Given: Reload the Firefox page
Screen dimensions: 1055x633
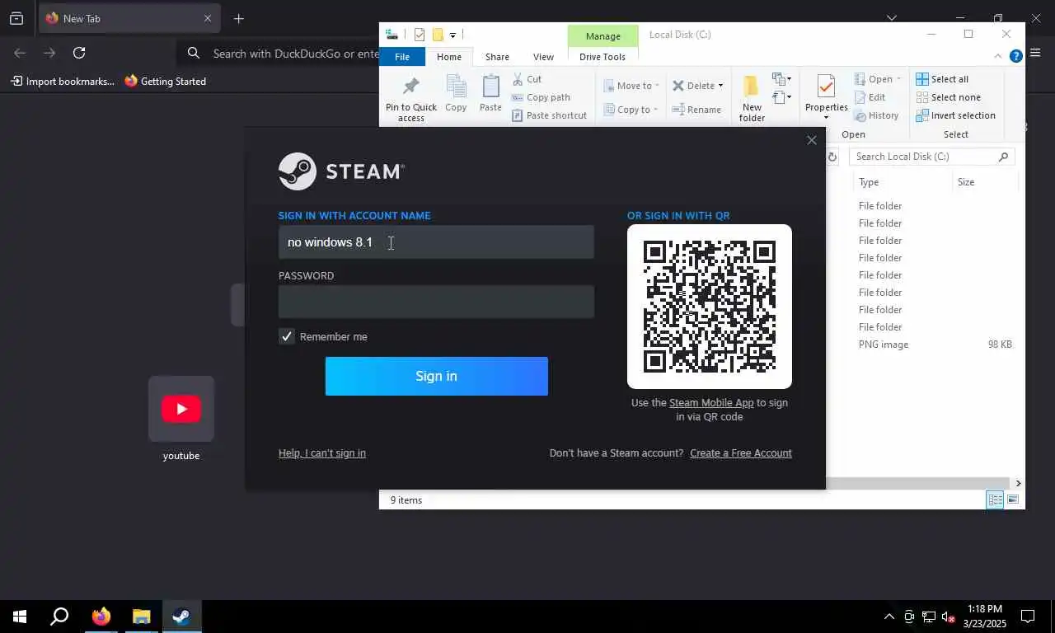Looking at the screenshot, I should coord(79,53).
